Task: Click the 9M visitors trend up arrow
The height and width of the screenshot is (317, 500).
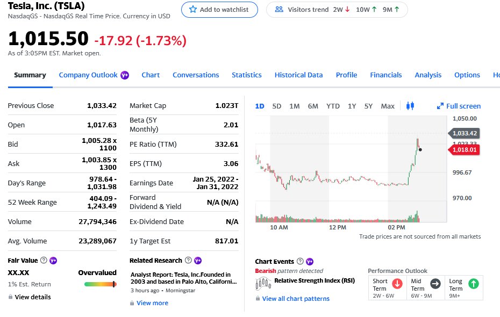Action: point(397,9)
